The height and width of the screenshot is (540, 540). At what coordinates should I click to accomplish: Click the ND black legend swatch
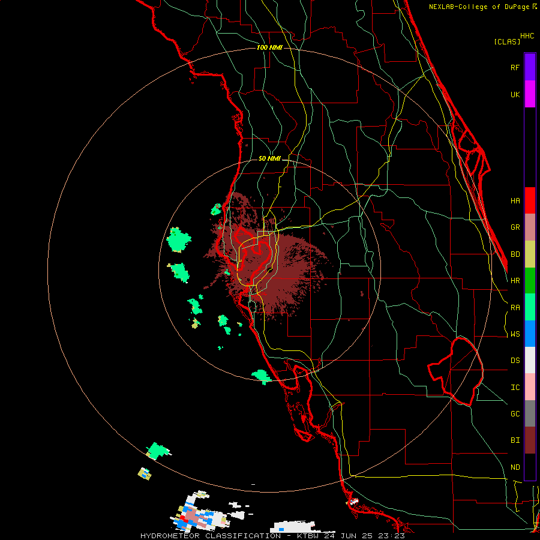tap(530, 467)
